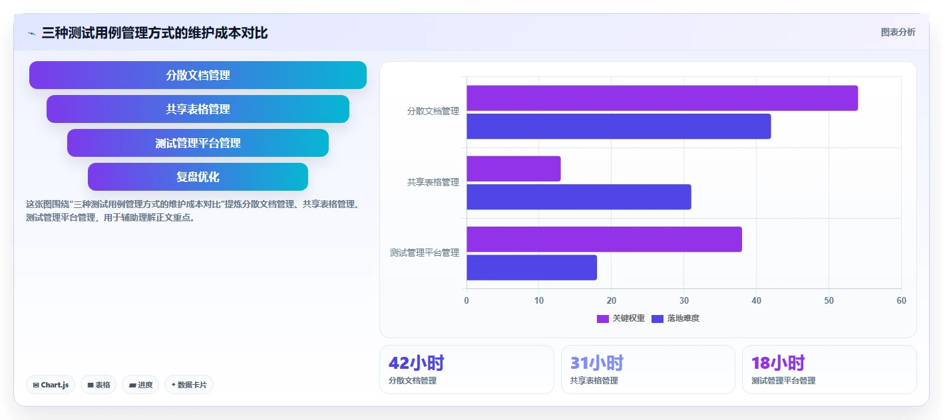Open the 18小时 测试管理平台管理 data card
The image size is (943, 420).
click(x=829, y=369)
